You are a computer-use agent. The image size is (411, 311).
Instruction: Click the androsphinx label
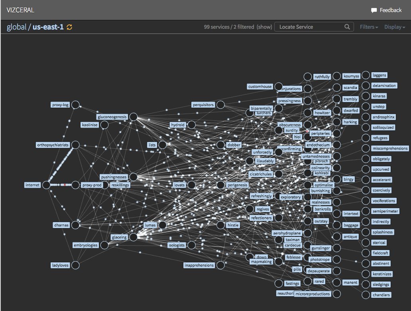point(383,117)
